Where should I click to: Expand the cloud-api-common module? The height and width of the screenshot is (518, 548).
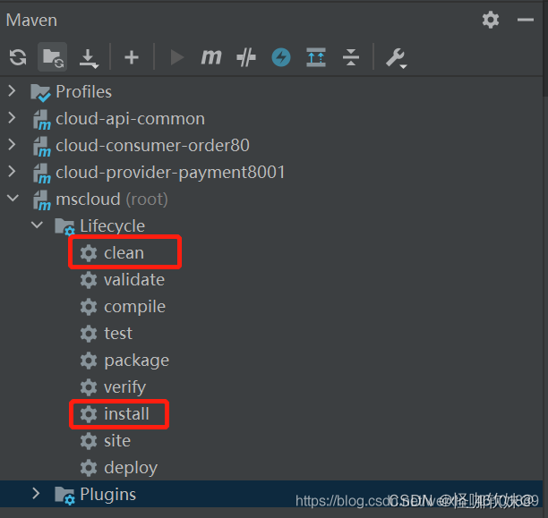coord(12,118)
